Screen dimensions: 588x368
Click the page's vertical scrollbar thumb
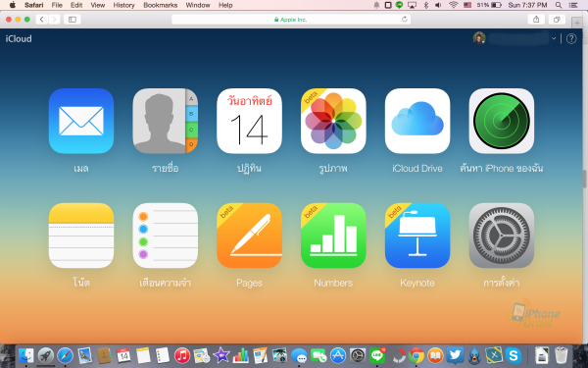pos(585,179)
